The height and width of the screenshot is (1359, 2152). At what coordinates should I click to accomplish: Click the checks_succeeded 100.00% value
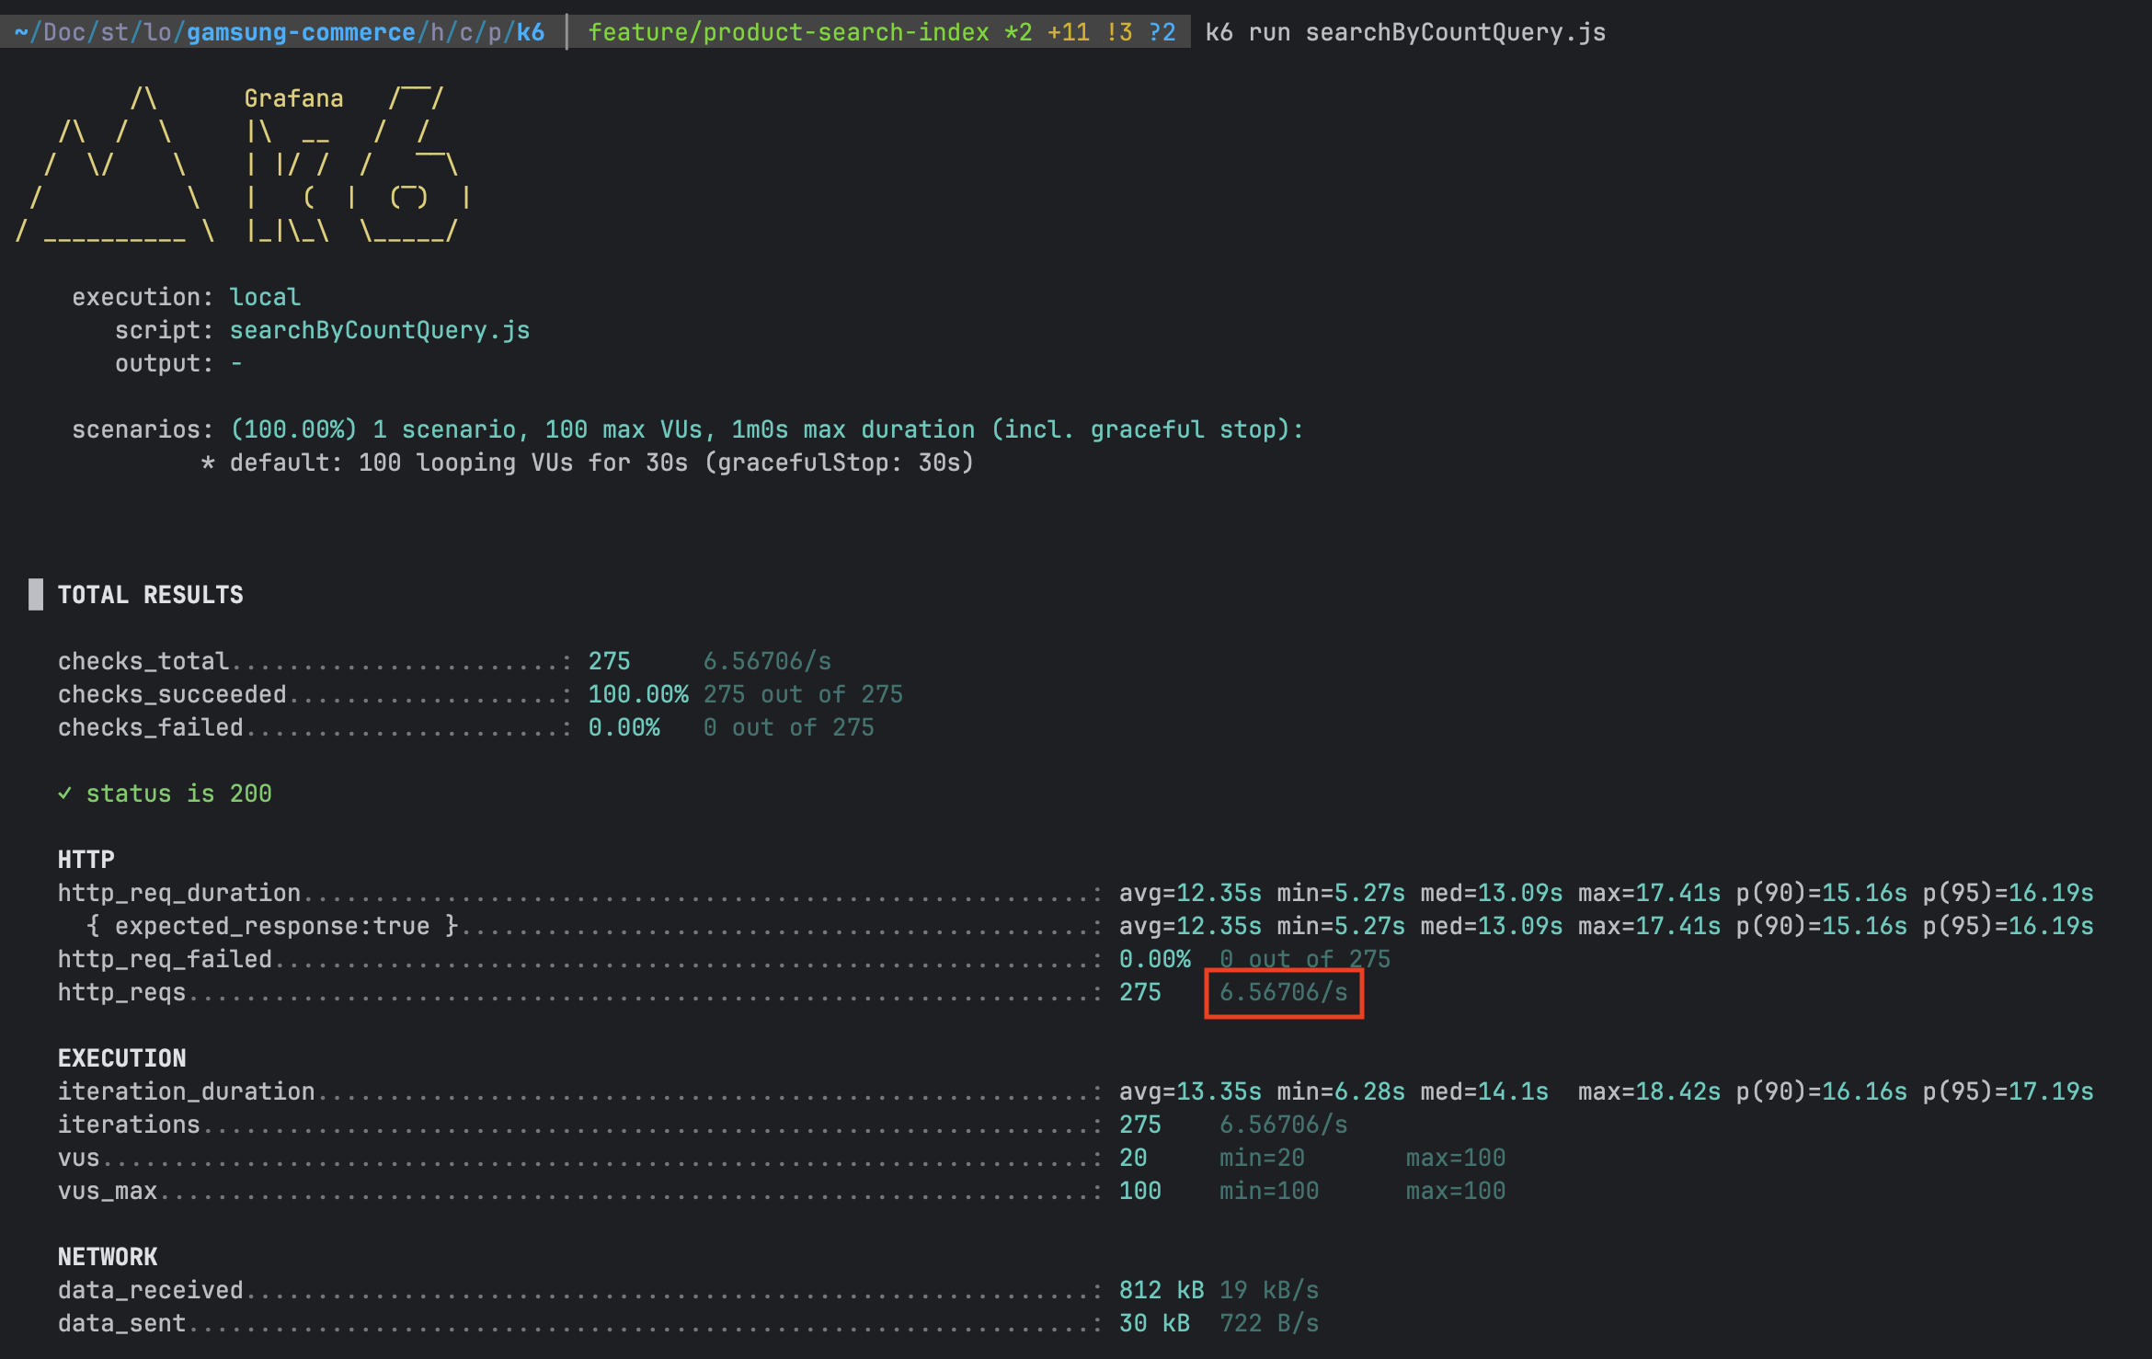point(637,694)
